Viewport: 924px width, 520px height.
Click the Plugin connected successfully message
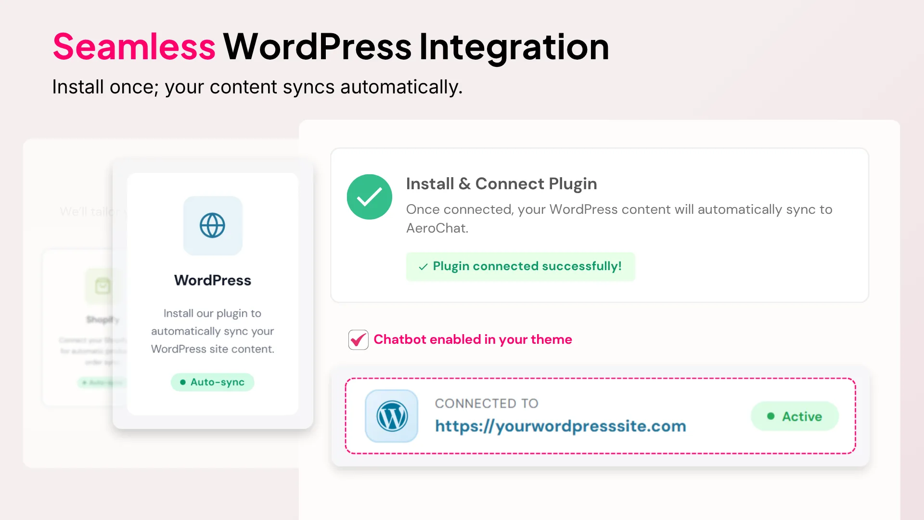521,266
